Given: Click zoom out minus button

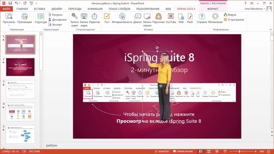Looking at the screenshot, I should point(231,151).
